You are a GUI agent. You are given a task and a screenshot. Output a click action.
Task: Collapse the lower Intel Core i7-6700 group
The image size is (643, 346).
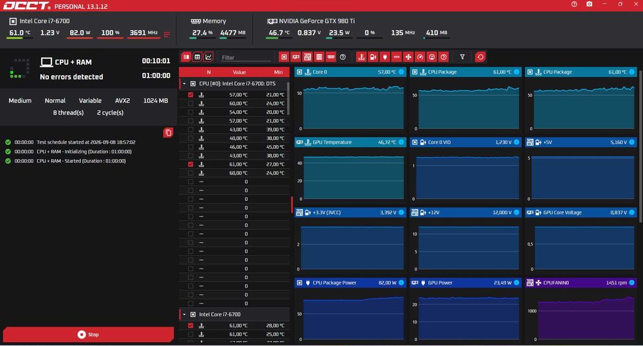click(x=184, y=315)
